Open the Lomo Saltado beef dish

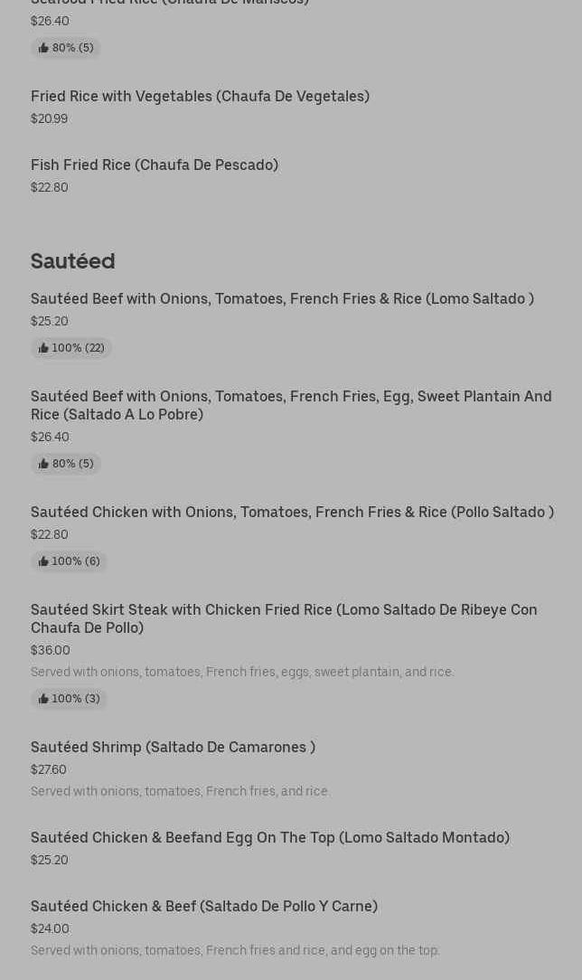click(x=282, y=299)
